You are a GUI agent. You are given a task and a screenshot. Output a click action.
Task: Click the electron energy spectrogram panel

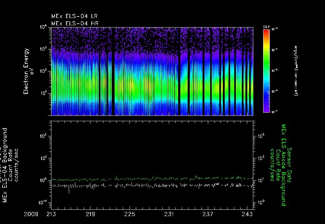coord(152,71)
